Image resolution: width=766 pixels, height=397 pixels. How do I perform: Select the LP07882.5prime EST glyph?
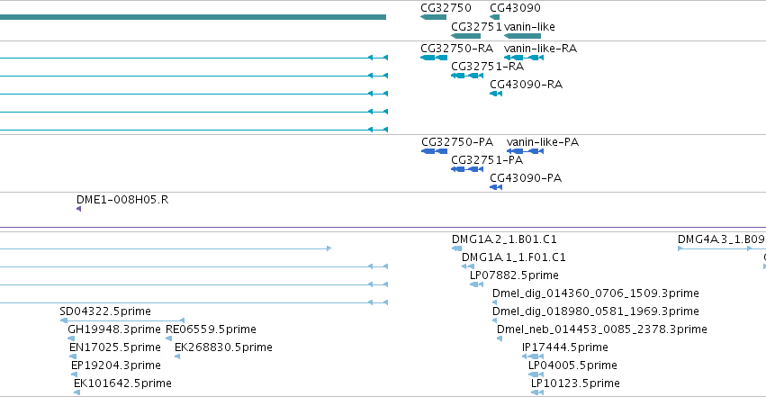pos(476,284)
